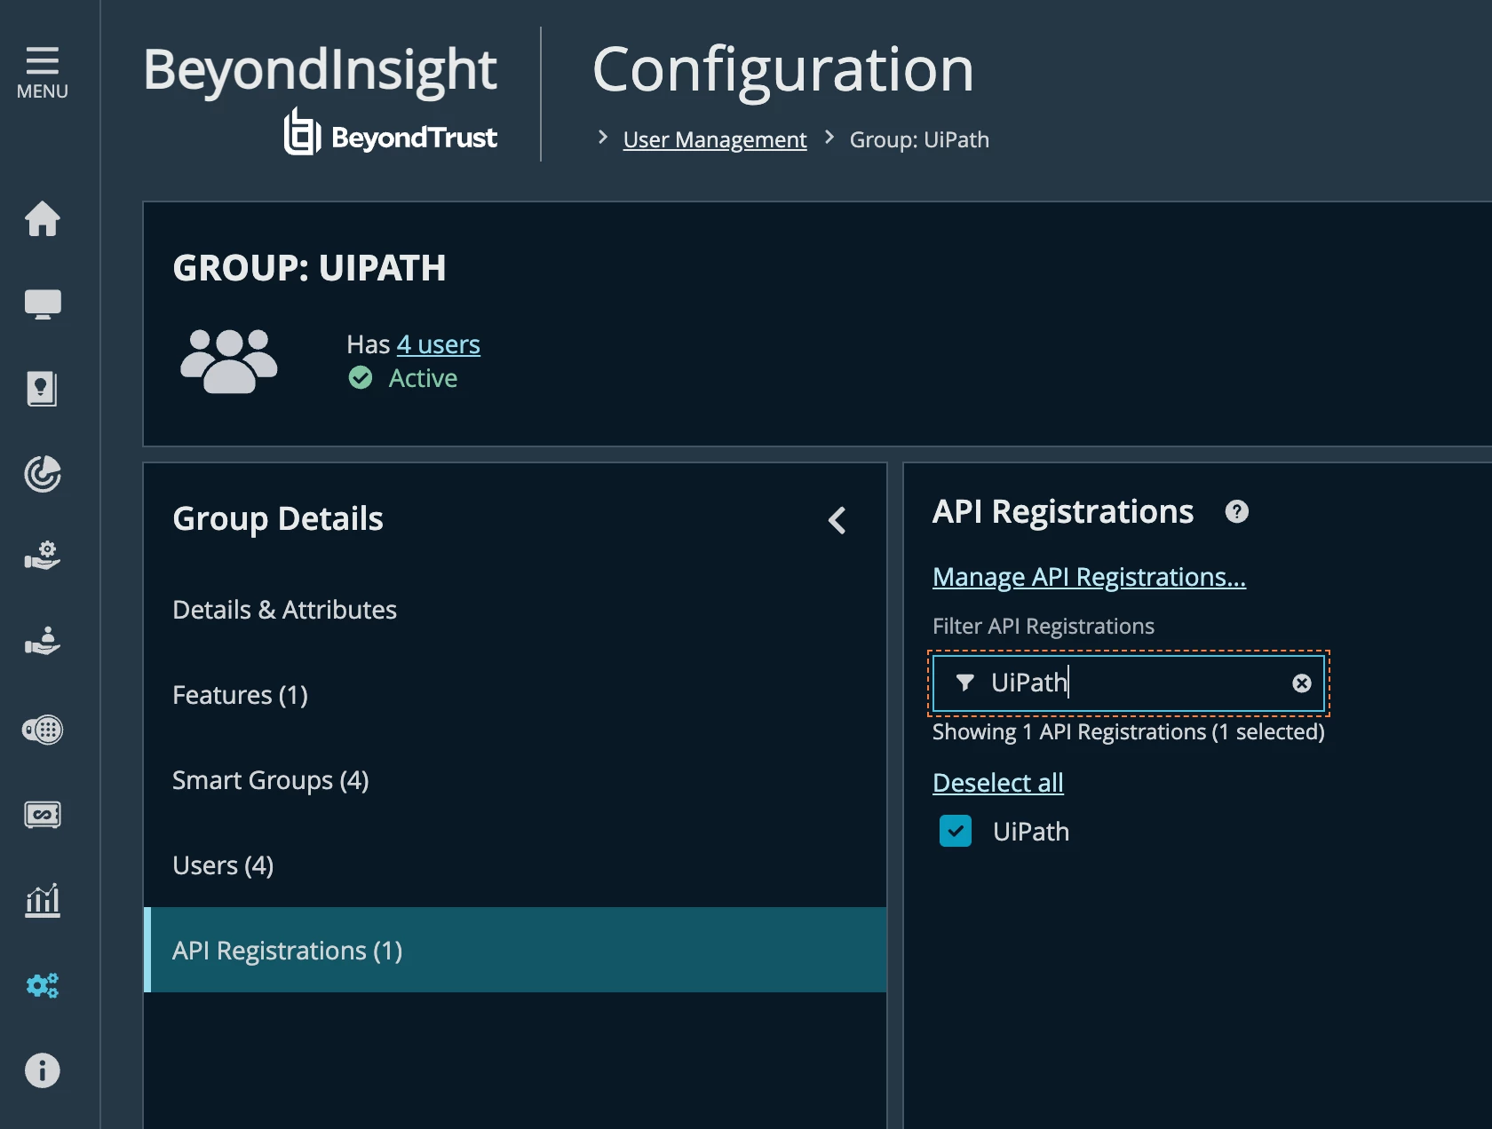Click the API Registrations help question icon
The height and width of the screenshot is (1129, 1492).
pyautogui.click(x=1236, y=512)
